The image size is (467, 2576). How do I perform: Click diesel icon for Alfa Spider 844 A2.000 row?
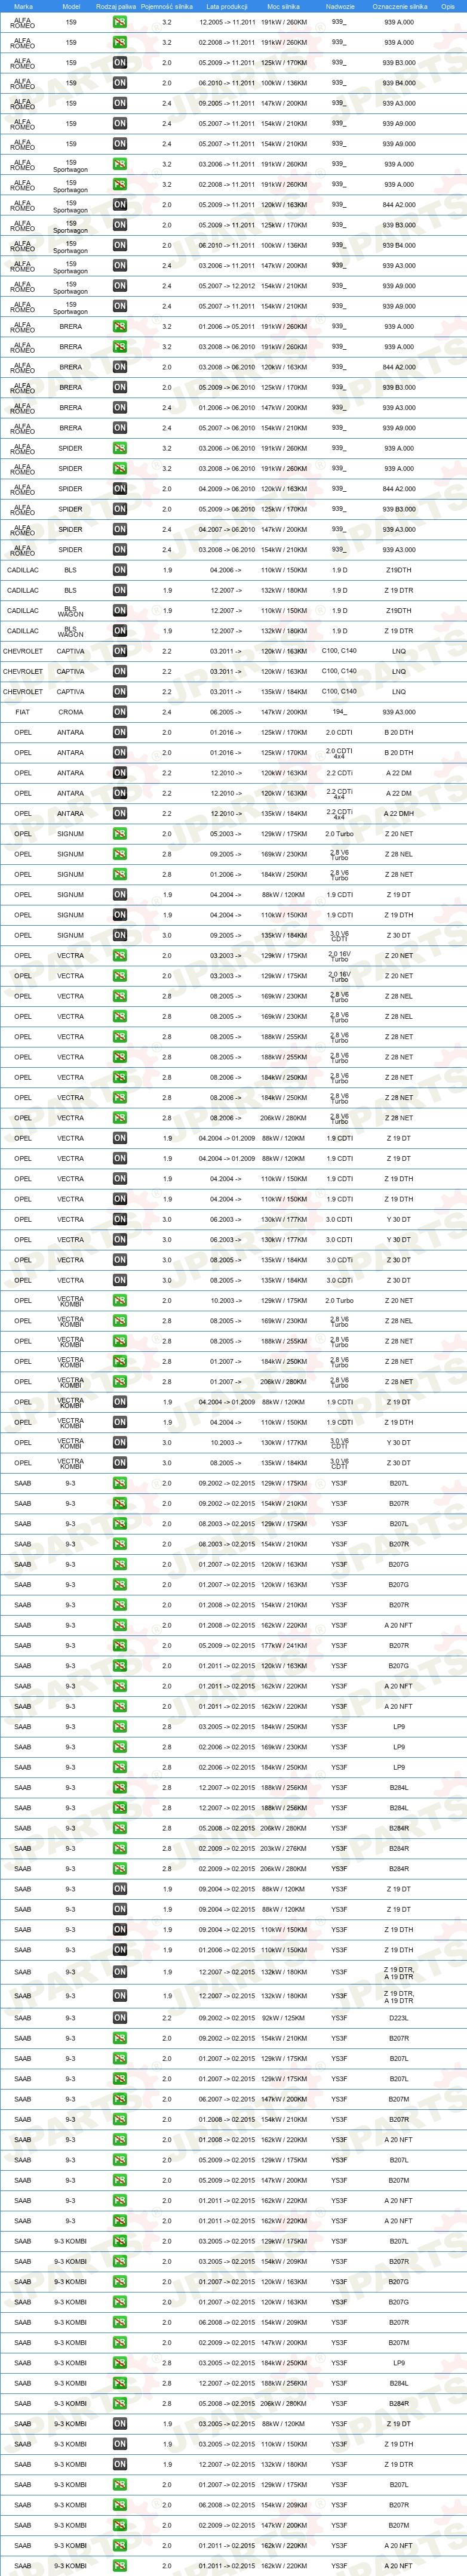tap(120, 489)
